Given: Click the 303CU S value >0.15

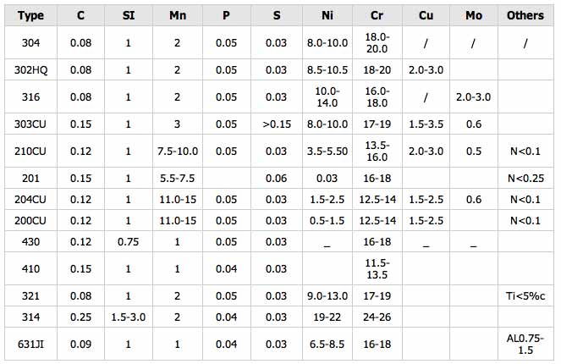Looking at the screenshot, I should pyautogui.click(x=277, y=124).
